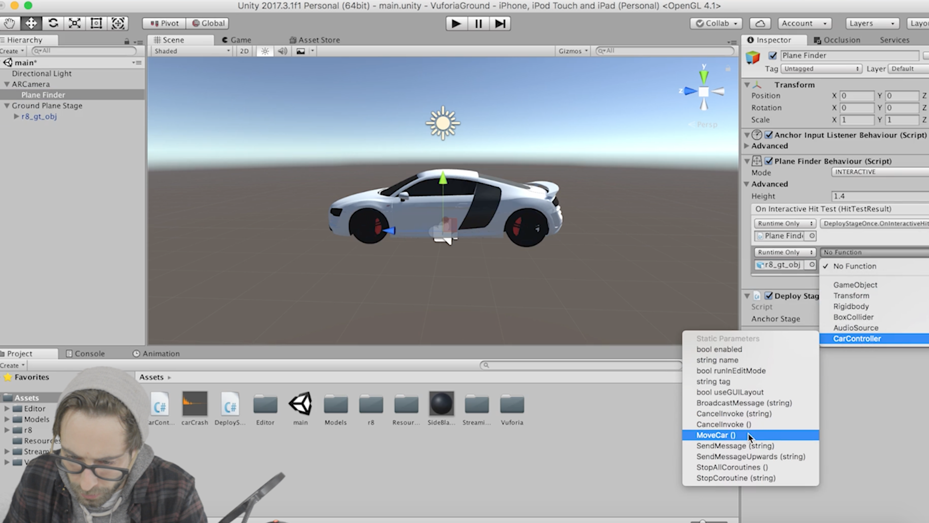Toggle 2D view mode button

[244, 51]
